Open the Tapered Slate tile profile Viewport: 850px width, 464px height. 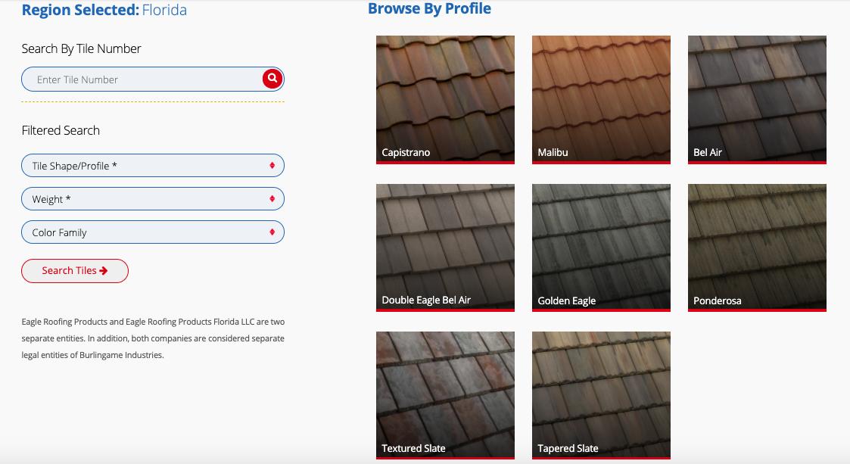point(601,395)
